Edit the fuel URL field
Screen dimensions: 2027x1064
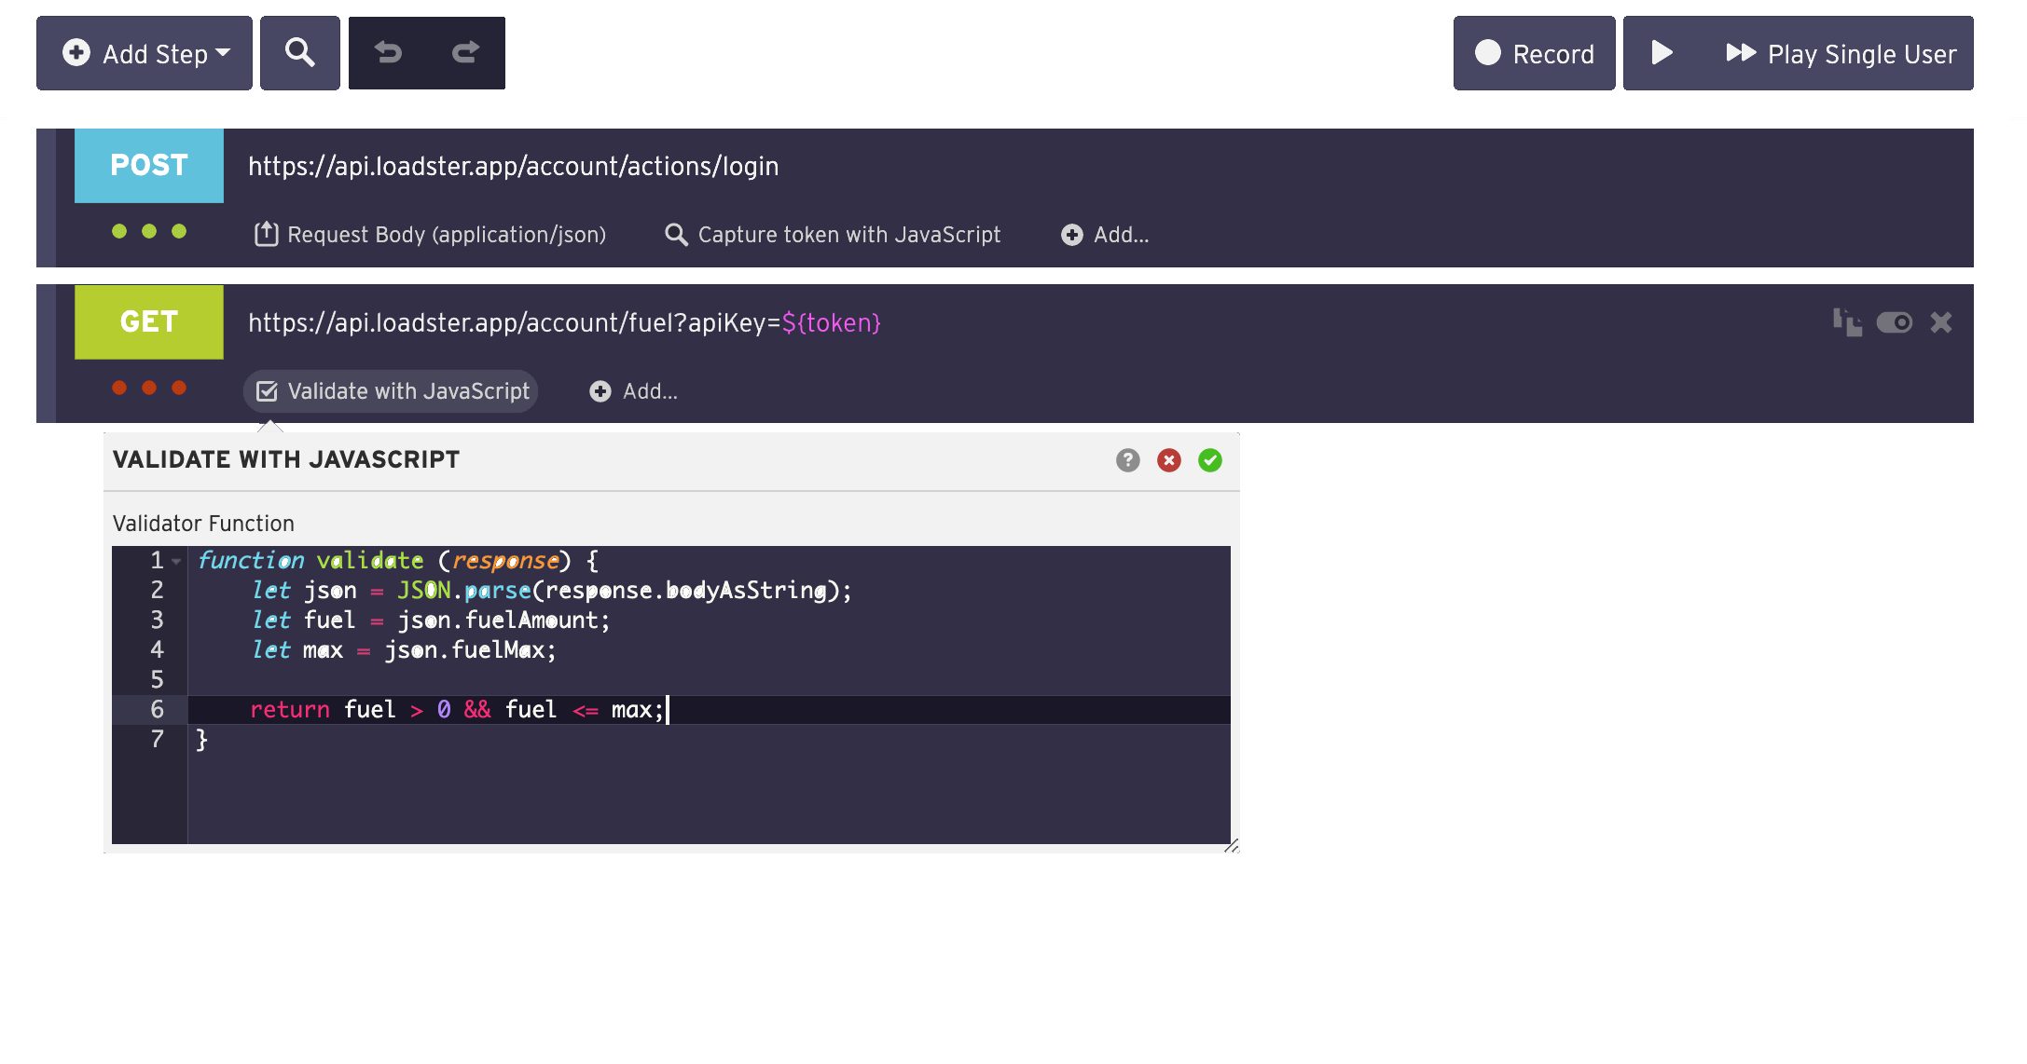pyautogui.click(x=564, y=322)
